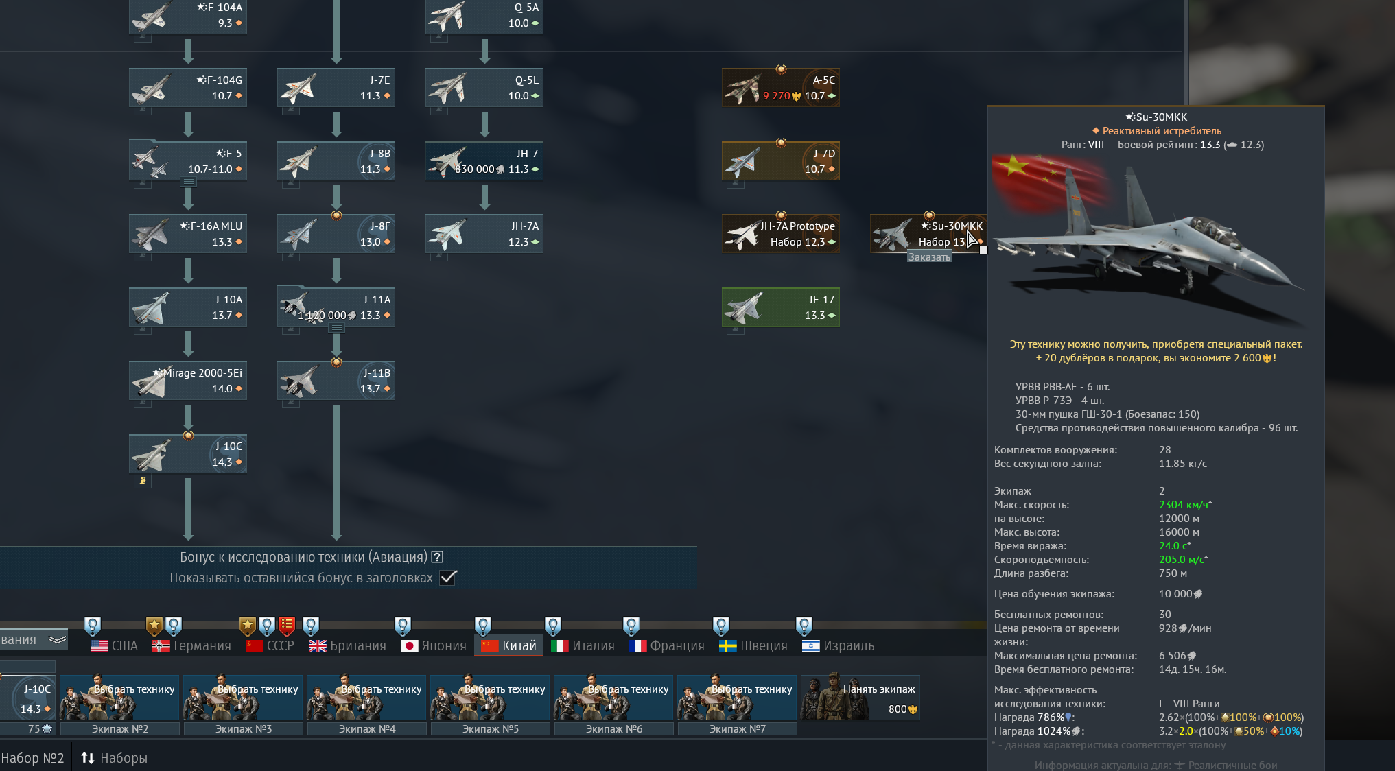The height and width of the screenshot is (771, 1395).
Task: Select the JF-17 premium aircraft
Action: (x=780, y=307)
